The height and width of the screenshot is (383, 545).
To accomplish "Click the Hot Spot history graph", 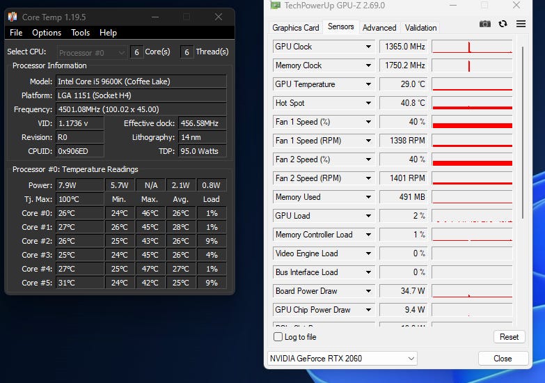I will click(x=472, y=103).
